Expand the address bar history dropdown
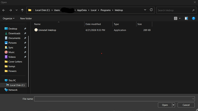 [x=145, y=10]
